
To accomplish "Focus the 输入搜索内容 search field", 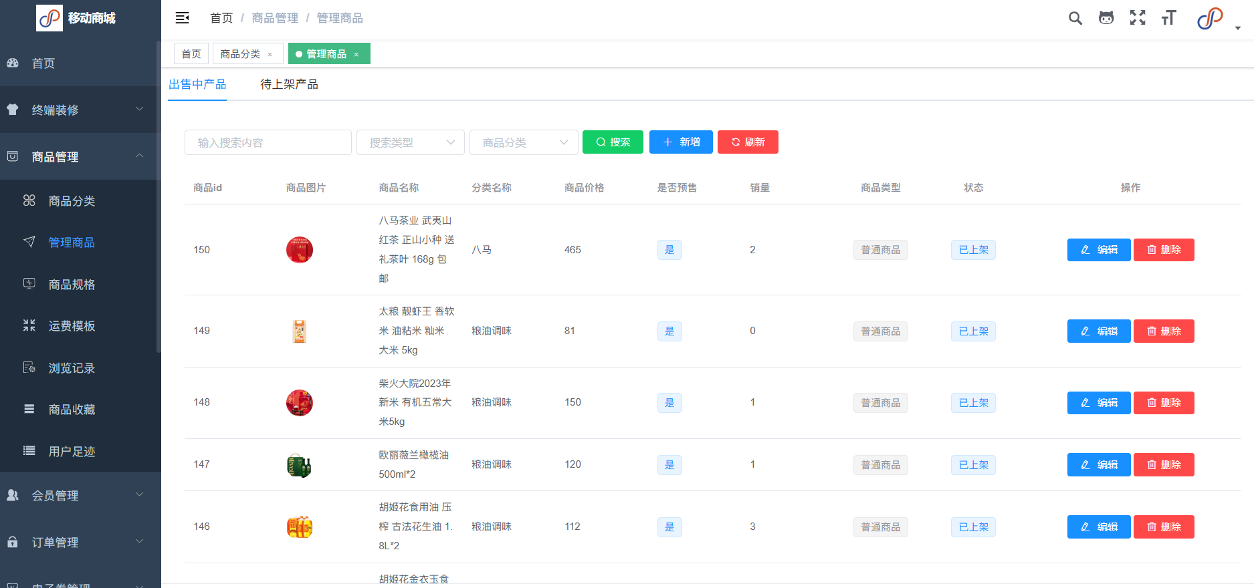I will tap(268, 142).
